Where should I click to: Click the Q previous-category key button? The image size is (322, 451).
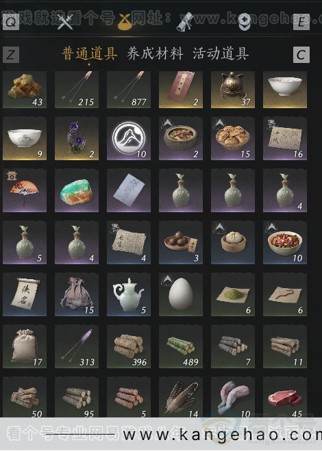[x=11, y=22]
